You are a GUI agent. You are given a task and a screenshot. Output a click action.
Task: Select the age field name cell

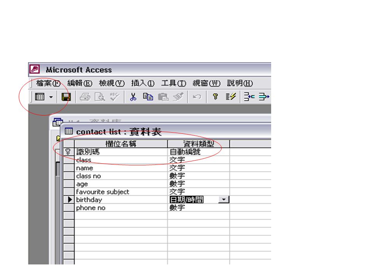(x=121, y=184)
